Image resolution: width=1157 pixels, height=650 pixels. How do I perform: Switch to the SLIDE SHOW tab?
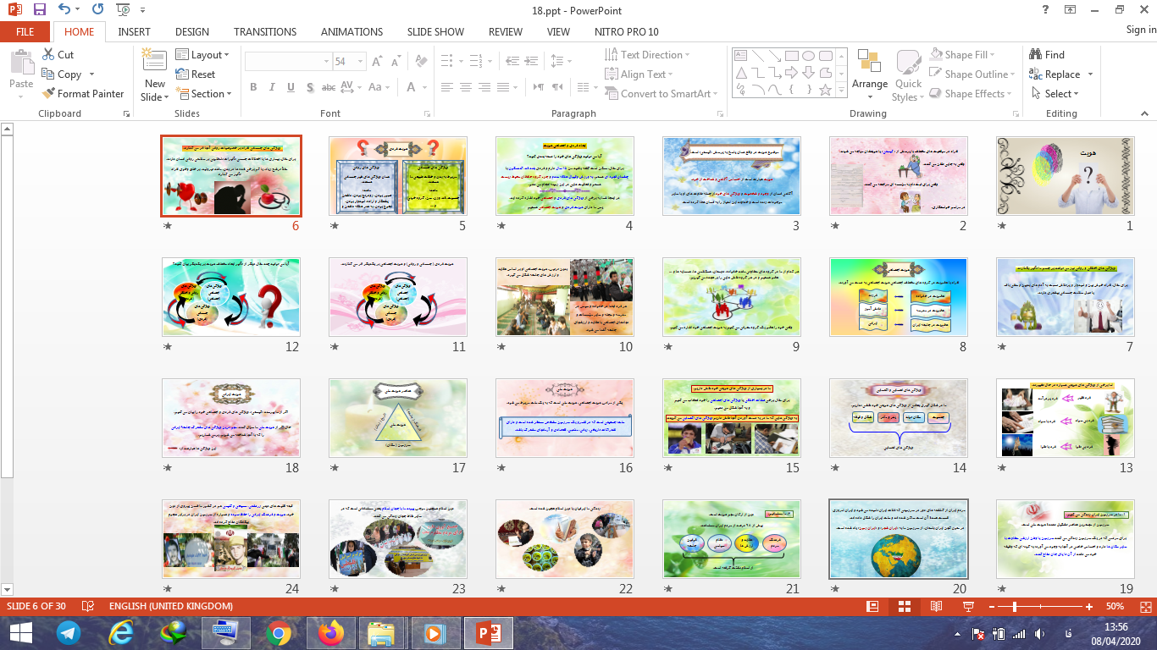[435, 32]
